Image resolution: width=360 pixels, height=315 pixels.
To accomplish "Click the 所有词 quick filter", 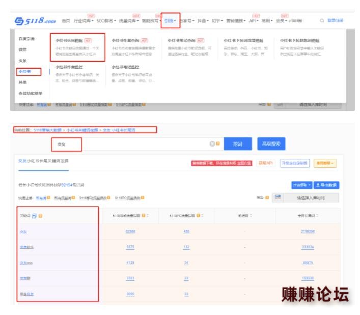I will (41, 198).
